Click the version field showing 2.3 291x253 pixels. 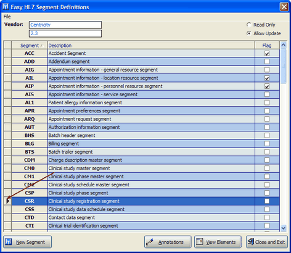tap(65, 33)
